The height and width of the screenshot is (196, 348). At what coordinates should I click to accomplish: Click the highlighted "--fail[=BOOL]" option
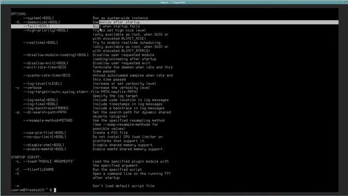pos(36,26)
